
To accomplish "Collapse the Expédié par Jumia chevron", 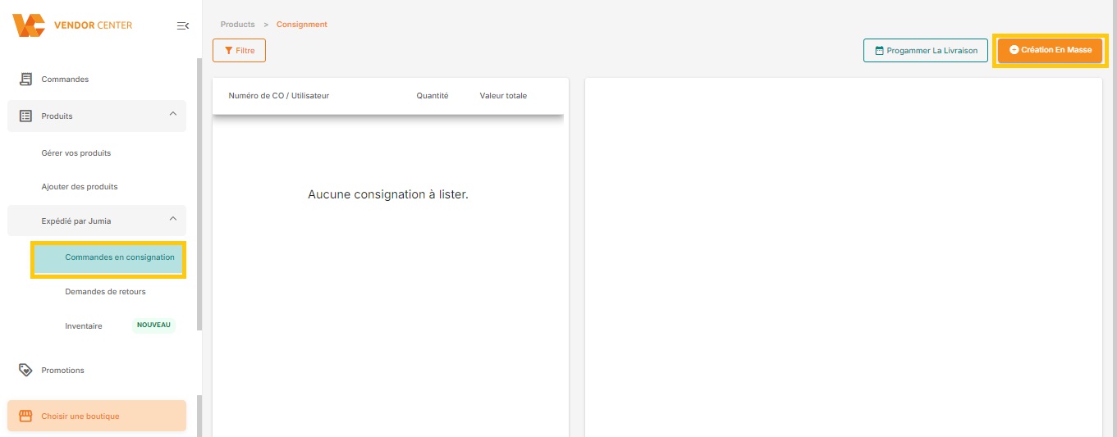I will pyautogui.click(x=172, y=219).
